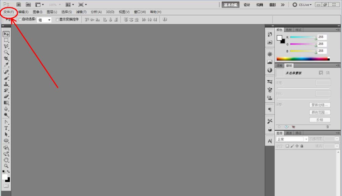The height and width of the screenshot is (196, 342).
Task: Select the Zoom tool in the toolbox
Action: [6, 166]
